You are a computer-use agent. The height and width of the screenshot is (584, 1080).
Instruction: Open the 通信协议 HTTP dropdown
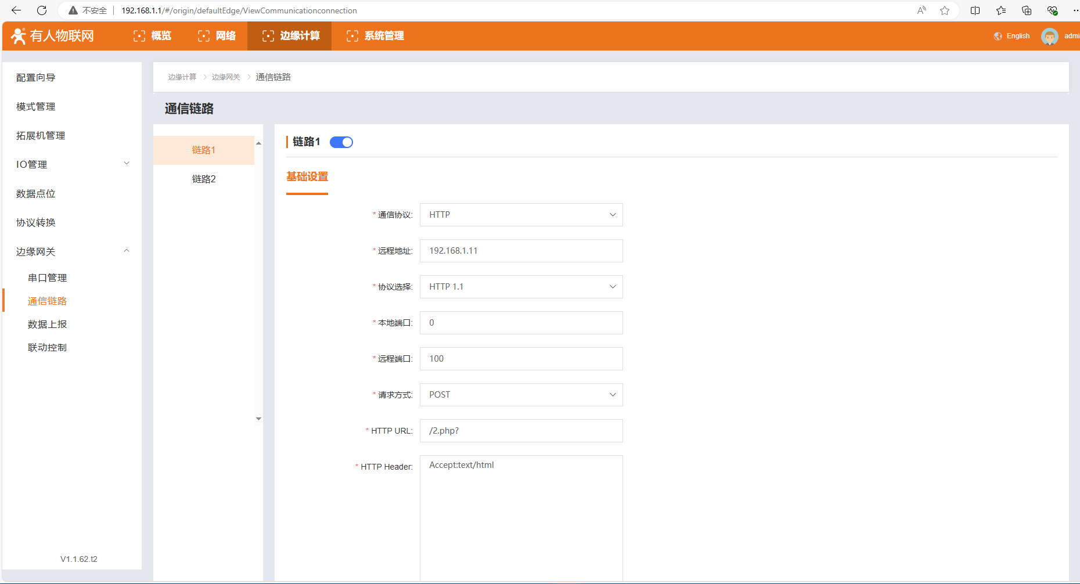coord(521,215)
